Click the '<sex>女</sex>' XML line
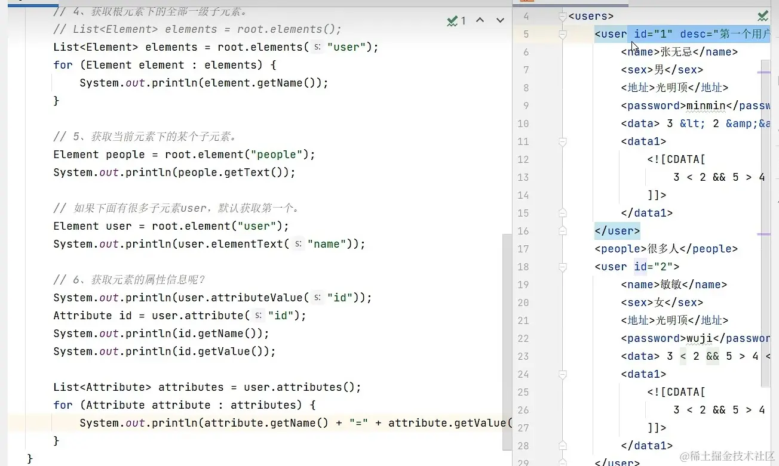 click(662, 303)
